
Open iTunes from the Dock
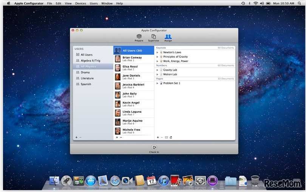(164, 181)
